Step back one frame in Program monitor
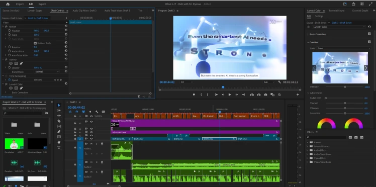Screen dimensions: 376x187 pos(223,95)
